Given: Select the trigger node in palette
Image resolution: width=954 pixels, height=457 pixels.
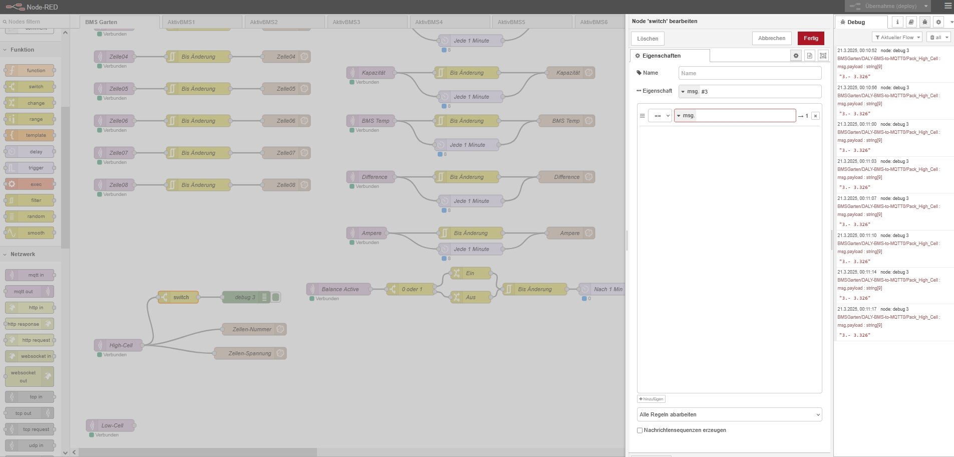Looking at the screenshot, I should coord(30,168).
